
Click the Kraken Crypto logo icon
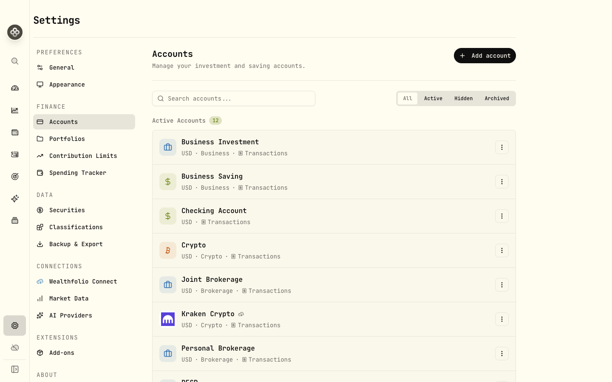tap(168, 319)
